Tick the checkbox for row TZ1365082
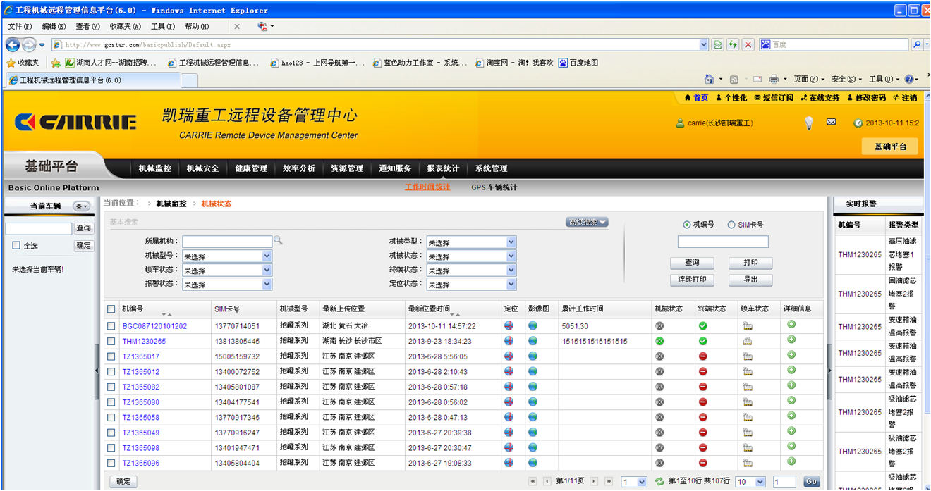Viewport: 931px width, 491px height. coord(111,387)
